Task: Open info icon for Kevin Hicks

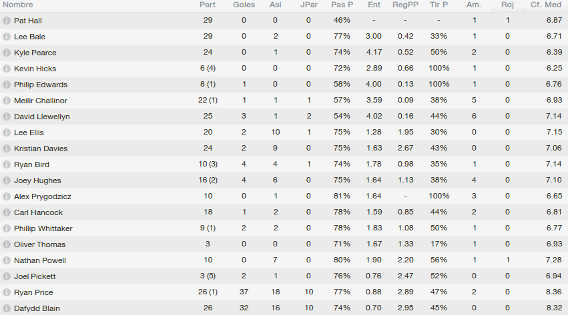Action: coord(7,69)
